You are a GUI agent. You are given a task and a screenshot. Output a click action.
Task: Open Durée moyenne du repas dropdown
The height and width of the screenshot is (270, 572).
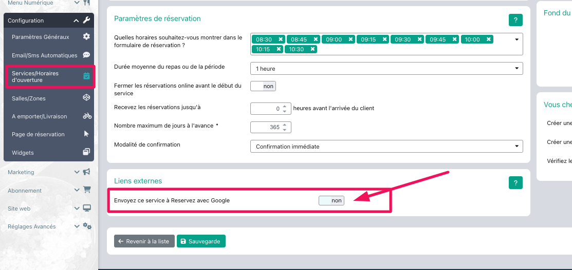click(x=386, y=69)
